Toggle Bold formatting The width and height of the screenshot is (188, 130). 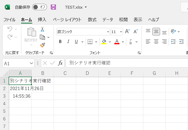pos(60,42)
